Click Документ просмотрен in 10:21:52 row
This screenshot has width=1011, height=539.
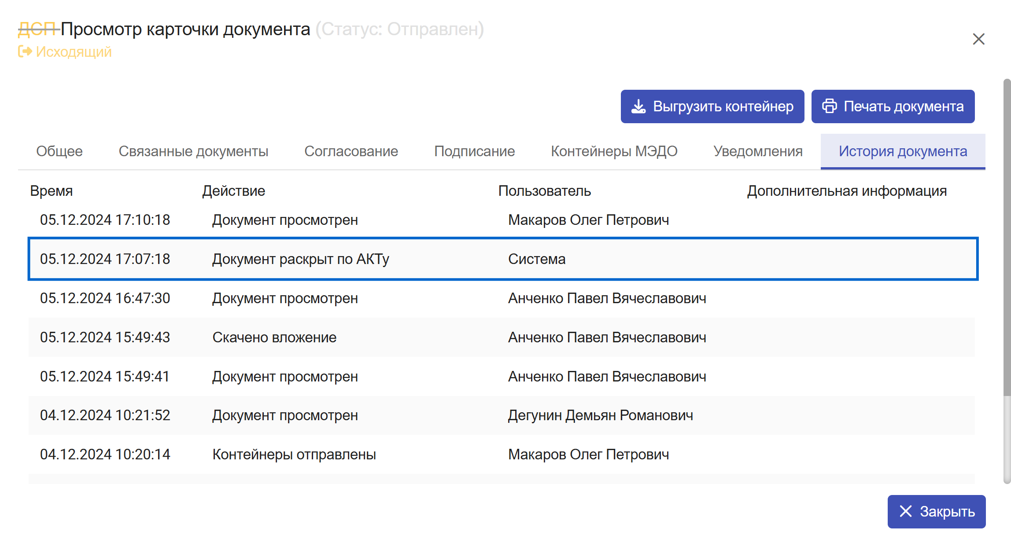285,415
